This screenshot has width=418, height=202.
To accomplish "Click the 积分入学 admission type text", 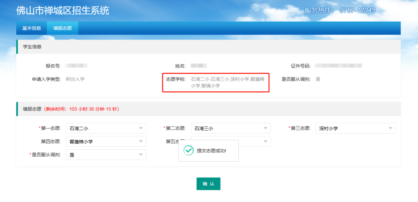I will 75,79.
